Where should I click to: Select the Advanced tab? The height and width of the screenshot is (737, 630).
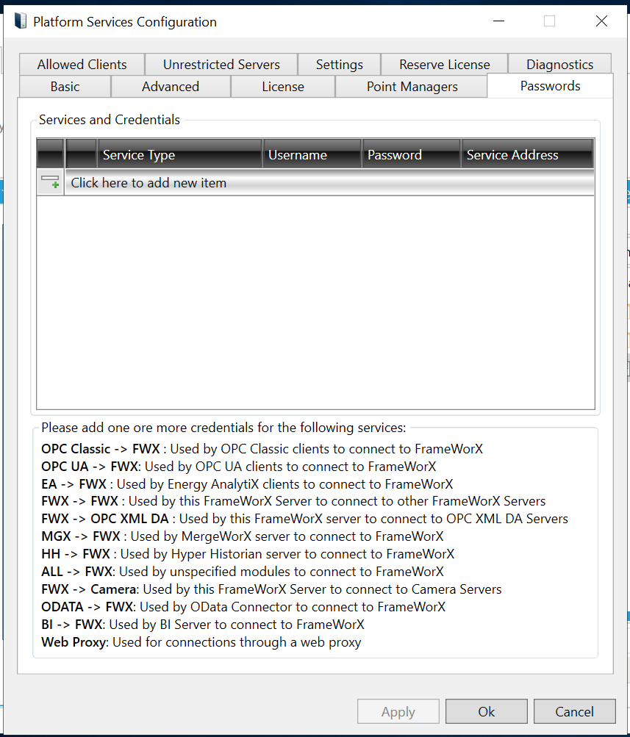(x=171, y=87)
